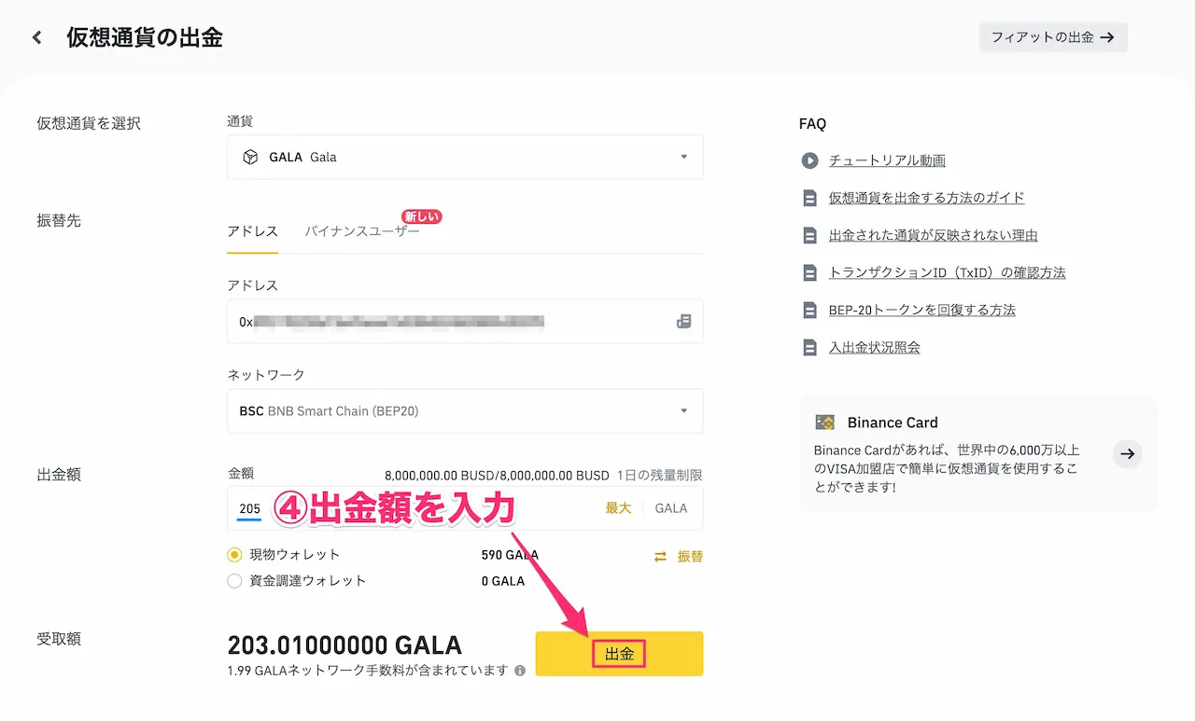
Task: Select the 現物ウォレット radio button
Action: click(x=234, y=555)
